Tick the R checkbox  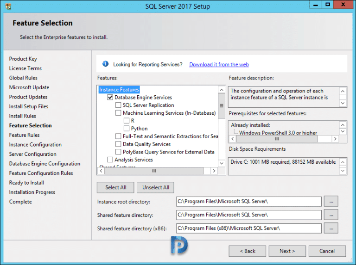(x=127, y=121)
